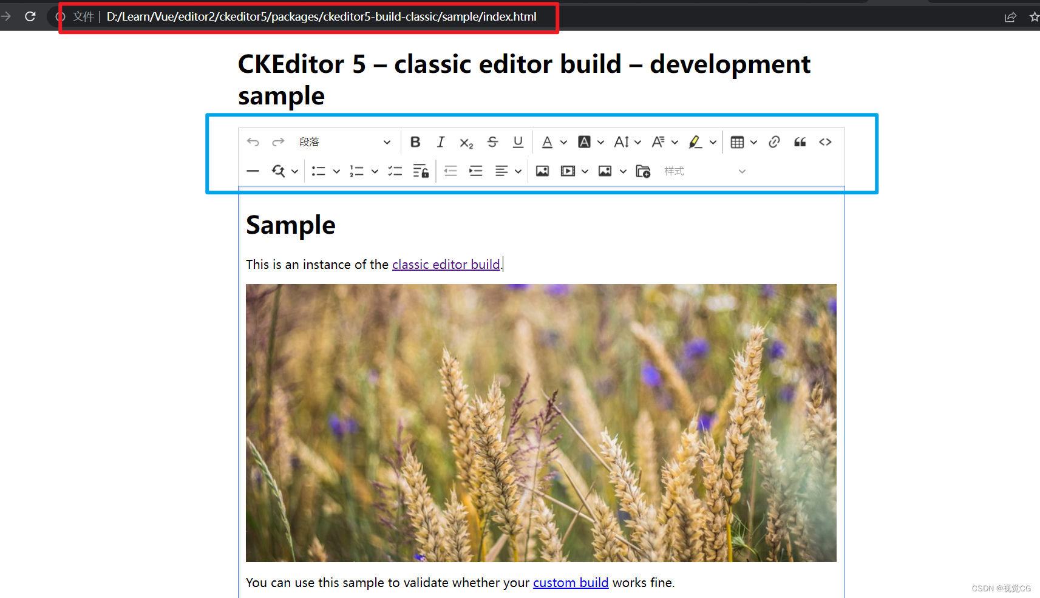
Task: Toggle Strikethrough formatting
Action: point(492,142)
